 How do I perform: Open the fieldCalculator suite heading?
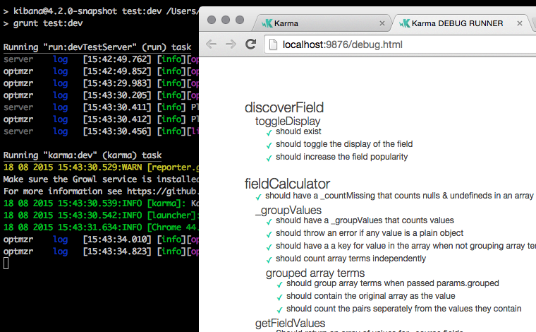287,184
